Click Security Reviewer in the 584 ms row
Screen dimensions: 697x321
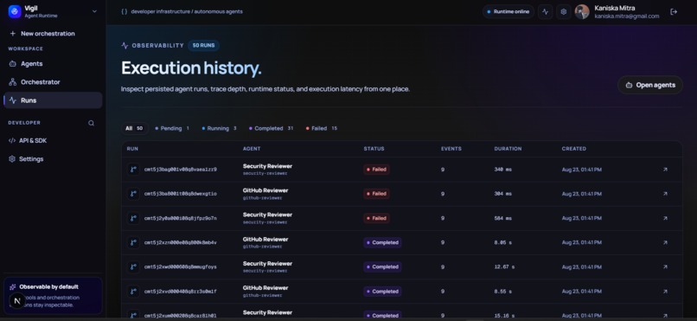point(267,215)
